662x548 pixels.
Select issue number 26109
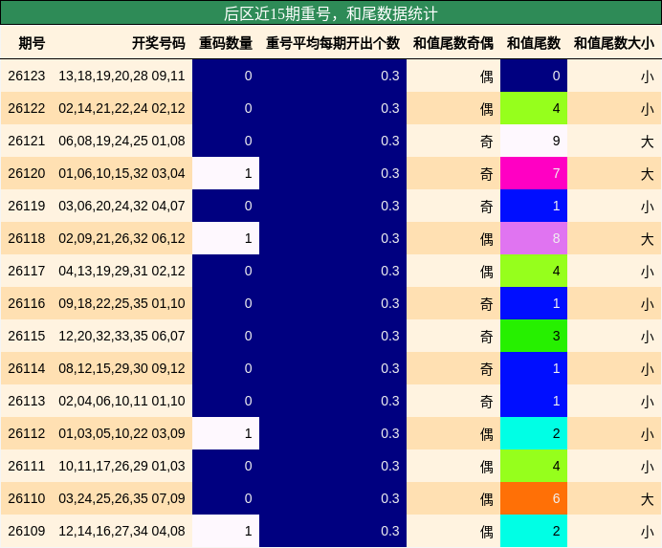(x=27, y=531)
